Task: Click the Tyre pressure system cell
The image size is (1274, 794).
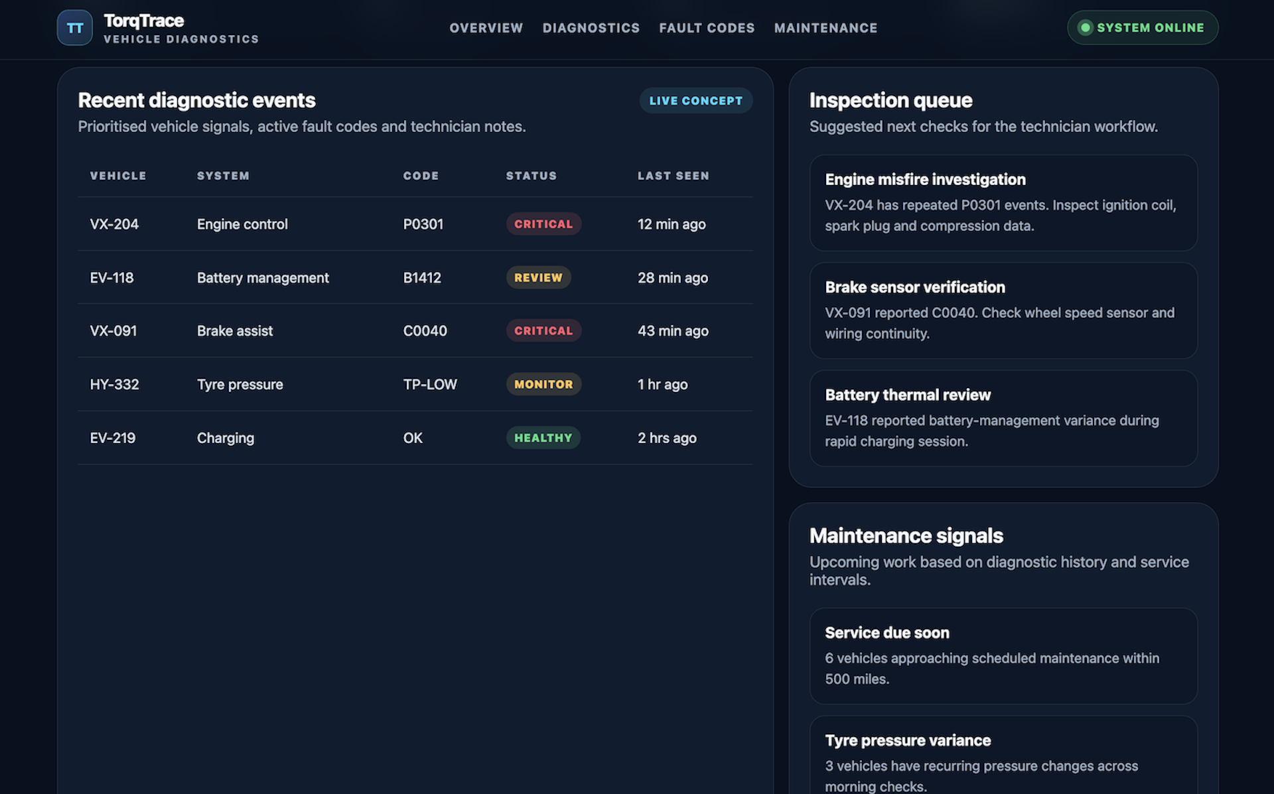Action: point(240,385)
